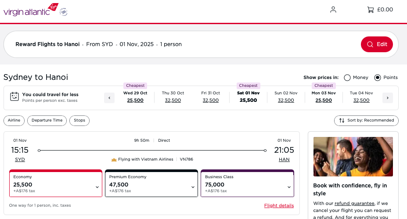Click the calendar smiley icon beside travel for less

click(x=14, y=97)
